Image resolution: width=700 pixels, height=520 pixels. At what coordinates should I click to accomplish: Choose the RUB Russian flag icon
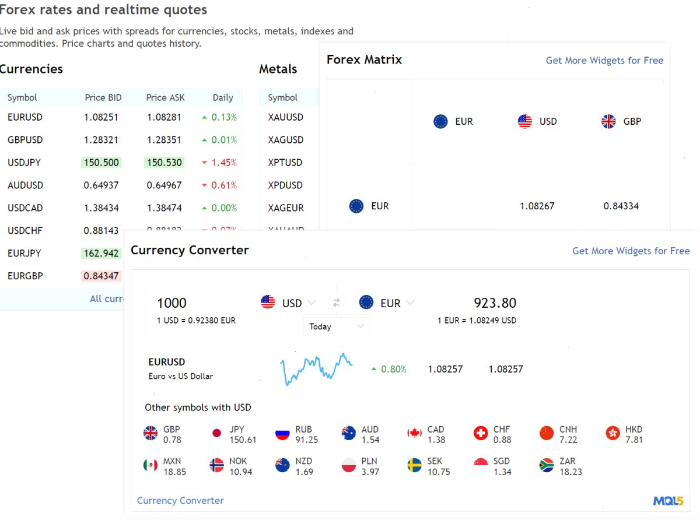click(x=283, y=433)
